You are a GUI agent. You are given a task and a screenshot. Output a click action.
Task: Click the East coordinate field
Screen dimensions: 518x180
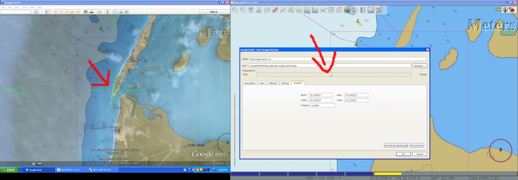356,95
